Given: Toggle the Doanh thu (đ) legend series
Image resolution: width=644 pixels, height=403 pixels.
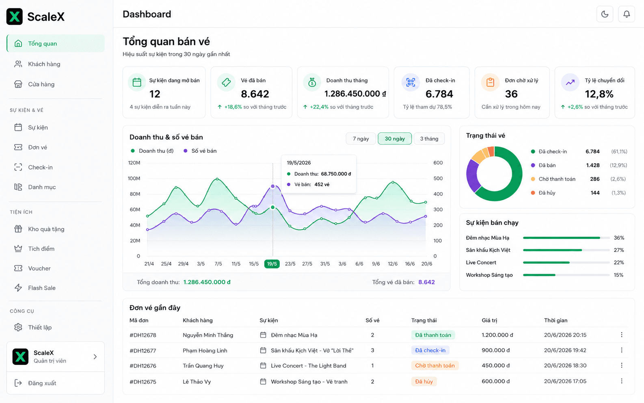Looking at the screenshot, I should [152, 151].
